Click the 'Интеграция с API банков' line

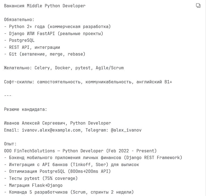click(71, 165)
